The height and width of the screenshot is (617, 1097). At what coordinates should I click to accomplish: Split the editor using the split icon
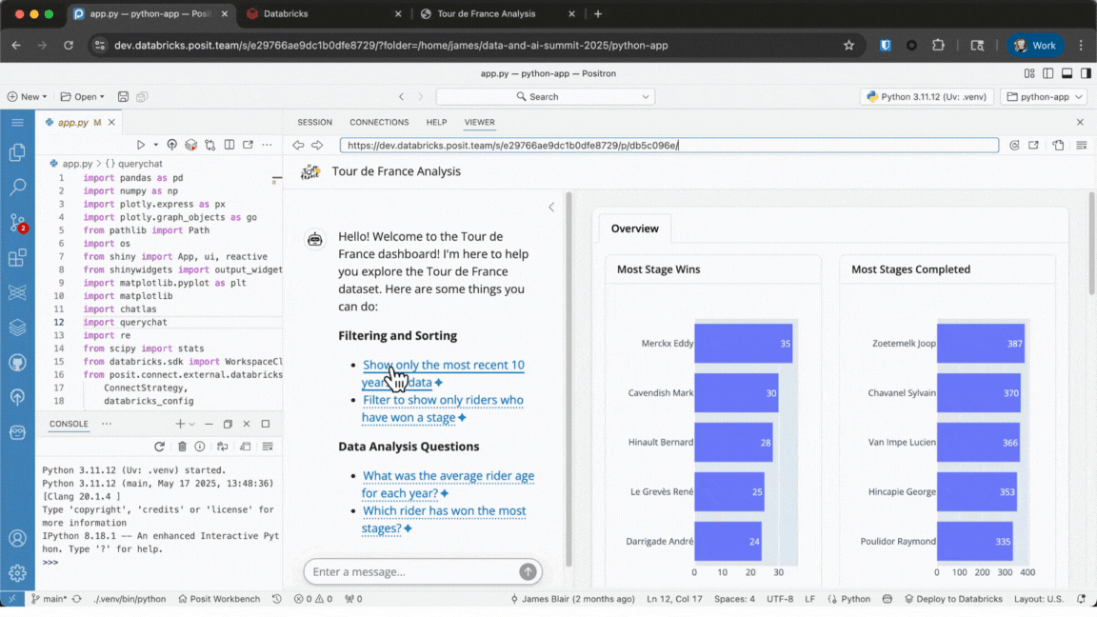229,144
